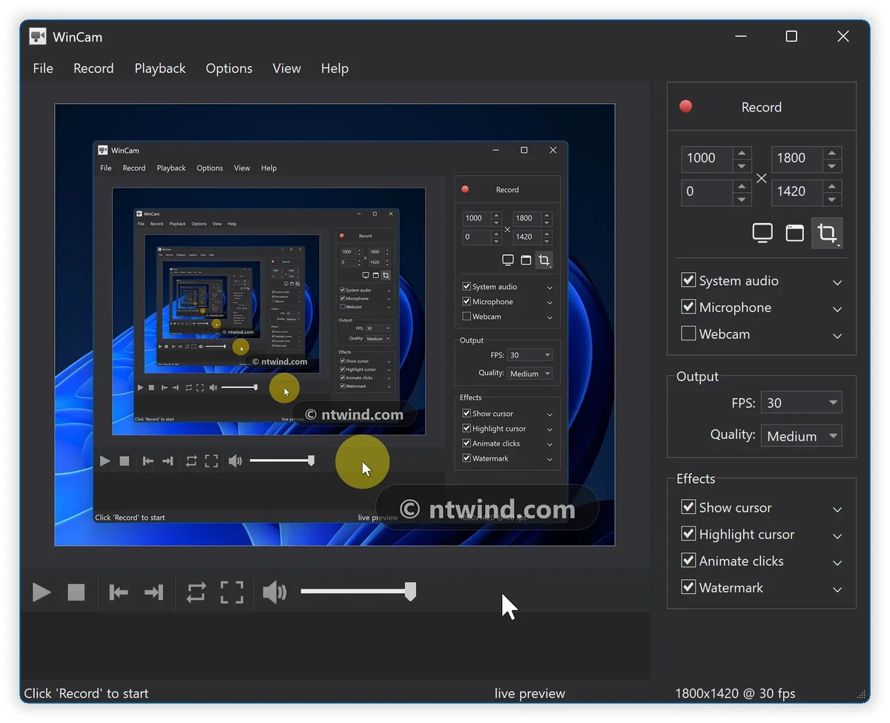The image size is (890, 723).
Task: Click 'live preview' status bar text
Action: [530, 693]
